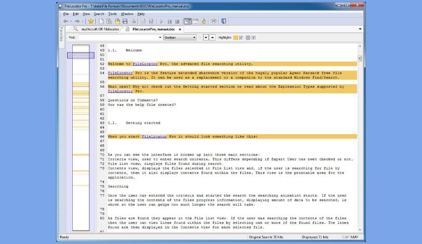
Task: Open dropdown arrow beside Back button
Action: 71,22
